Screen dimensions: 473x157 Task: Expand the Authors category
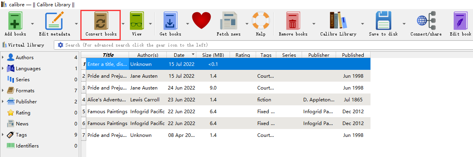[3, 57]
